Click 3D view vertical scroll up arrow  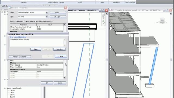[x=171, y=14]
